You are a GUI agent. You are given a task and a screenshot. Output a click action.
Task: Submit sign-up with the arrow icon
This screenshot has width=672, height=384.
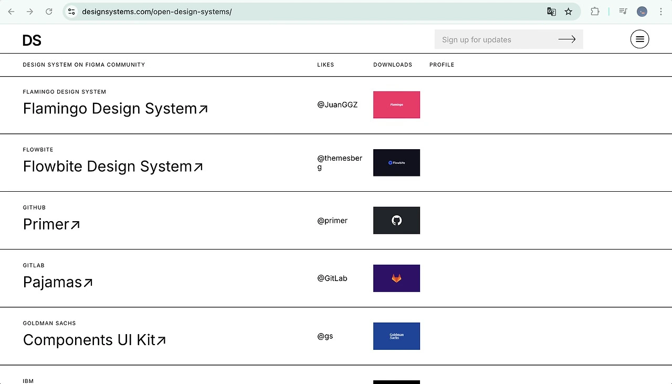[x=567, y=39]
